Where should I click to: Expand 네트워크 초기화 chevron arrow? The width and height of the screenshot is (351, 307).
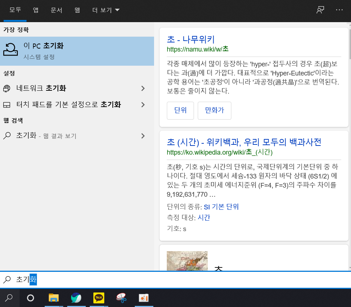(x=143, y=88)
